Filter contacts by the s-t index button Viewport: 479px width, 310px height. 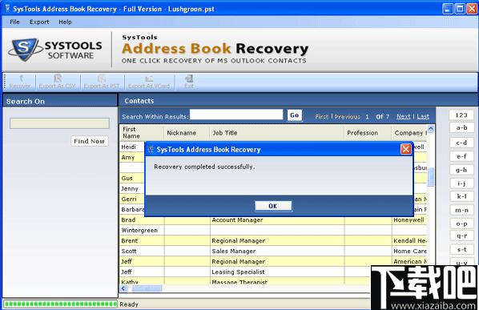click(461, 250)
